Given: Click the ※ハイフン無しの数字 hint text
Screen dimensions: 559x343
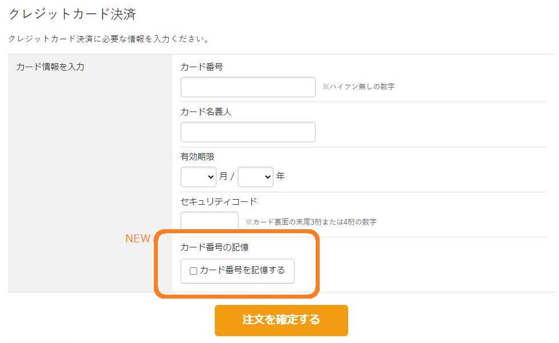Looking at the screenshot, I should (x=358, y=86).
